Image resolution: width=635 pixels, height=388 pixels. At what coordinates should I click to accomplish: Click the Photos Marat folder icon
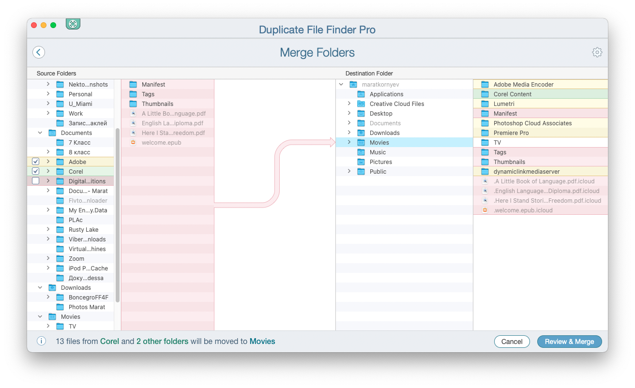pos(60,307)
